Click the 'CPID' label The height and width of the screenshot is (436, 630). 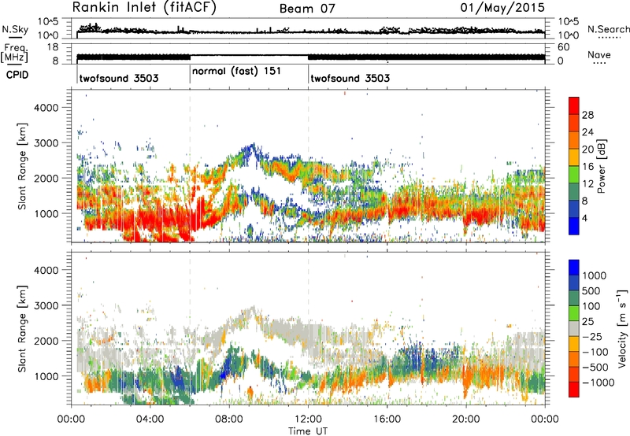pos(17,75)
